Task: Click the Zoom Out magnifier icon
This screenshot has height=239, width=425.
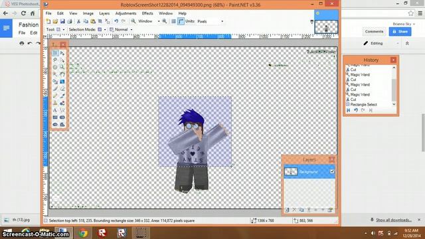Action: [x=133, y=21]
